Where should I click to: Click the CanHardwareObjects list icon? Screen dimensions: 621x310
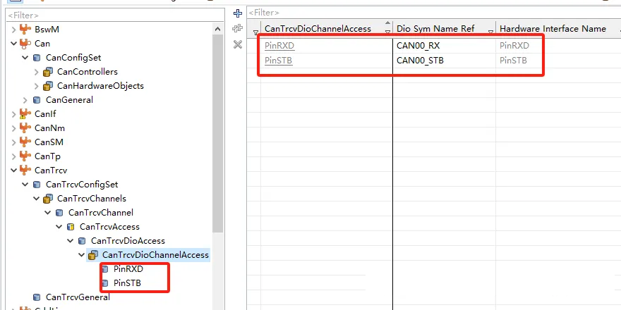(x=48, y=86)
